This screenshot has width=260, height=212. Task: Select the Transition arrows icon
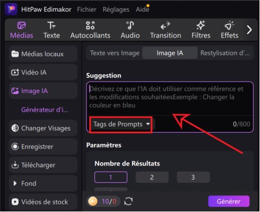[x=166, y=25]
